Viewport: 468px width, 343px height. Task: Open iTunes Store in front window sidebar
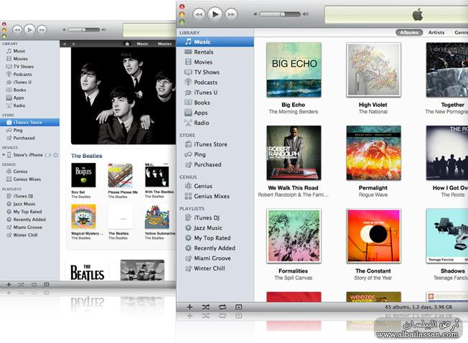[x=215, y=144]
